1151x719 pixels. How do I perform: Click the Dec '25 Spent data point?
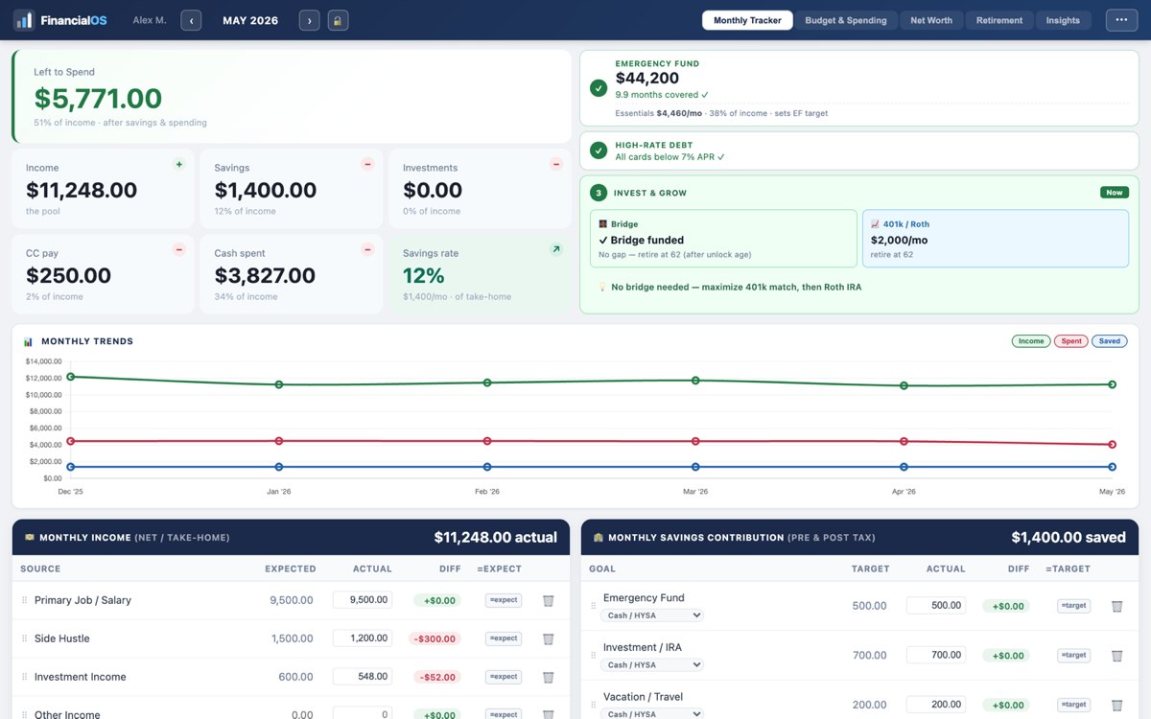(71, 442)
